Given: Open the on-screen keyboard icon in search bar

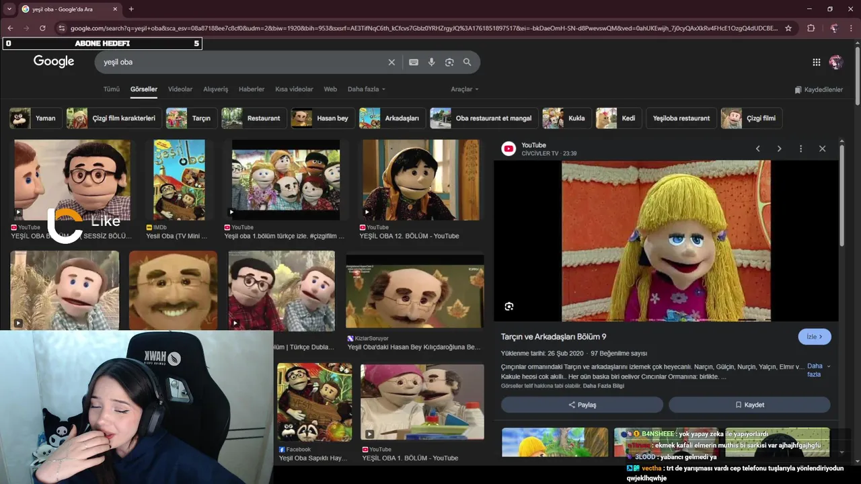Looking at the screenshot, I should tap(414, 62).
